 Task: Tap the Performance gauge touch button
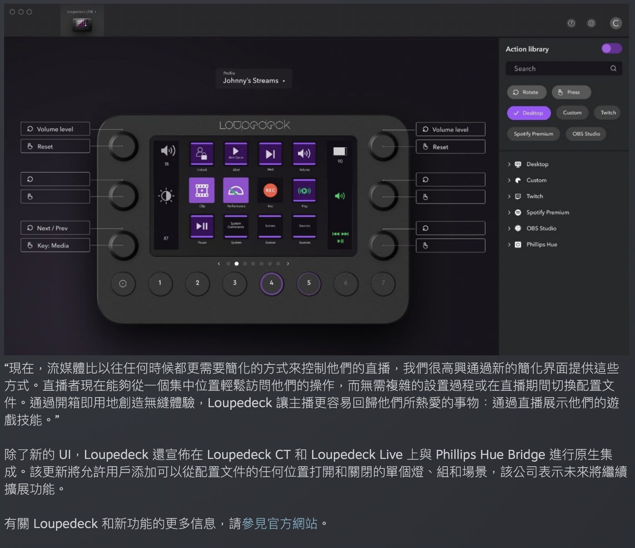pos(236,190)
